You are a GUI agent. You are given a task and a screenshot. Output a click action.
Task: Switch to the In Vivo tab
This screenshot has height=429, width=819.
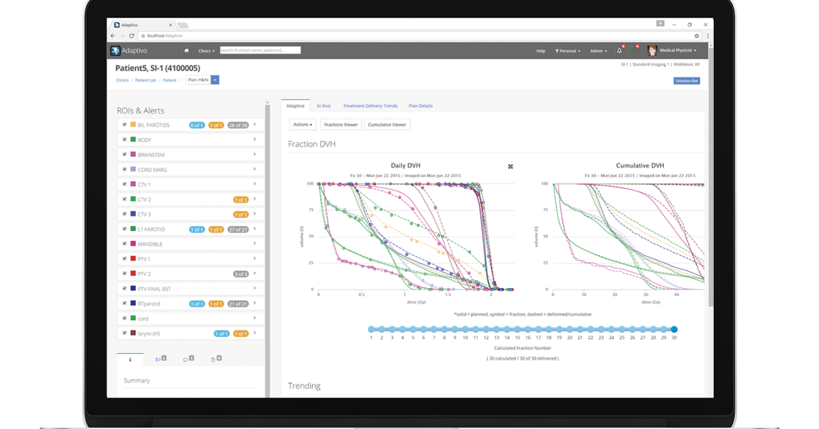[x=324, y=106]
